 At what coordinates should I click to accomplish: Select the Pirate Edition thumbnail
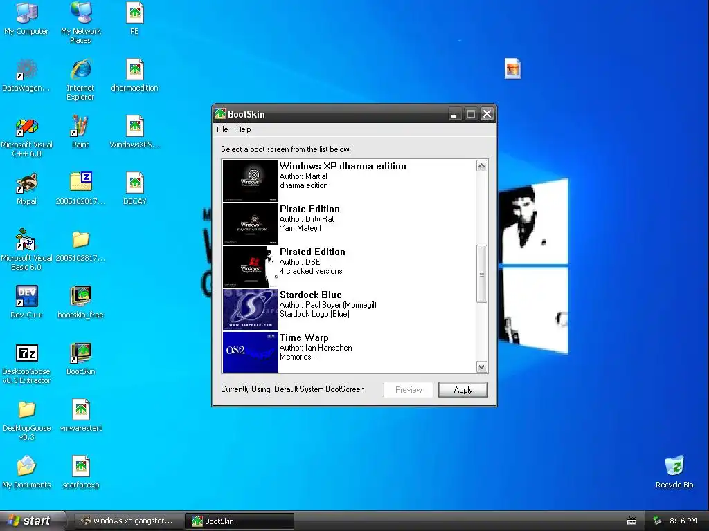[x=251, y=223]
